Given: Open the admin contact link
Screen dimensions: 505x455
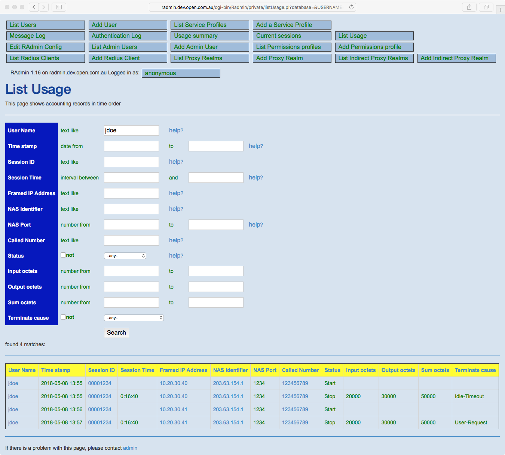Looking at the screenshot, I should click(130, 448).
